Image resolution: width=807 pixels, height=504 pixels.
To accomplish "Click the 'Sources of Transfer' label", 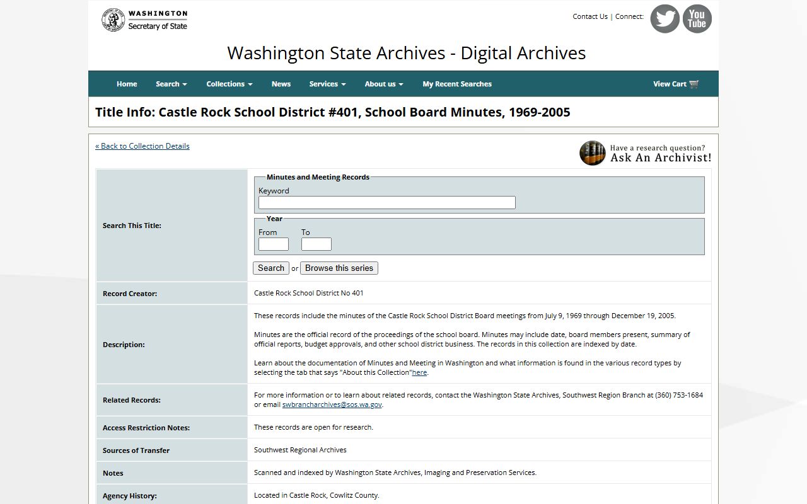I will tap(136, 450).
